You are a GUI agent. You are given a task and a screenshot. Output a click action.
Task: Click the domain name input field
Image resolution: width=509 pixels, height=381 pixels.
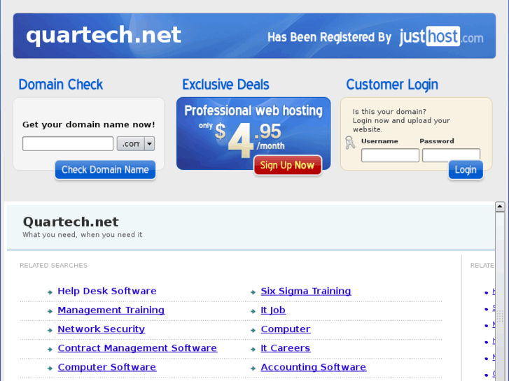[68, 143]
